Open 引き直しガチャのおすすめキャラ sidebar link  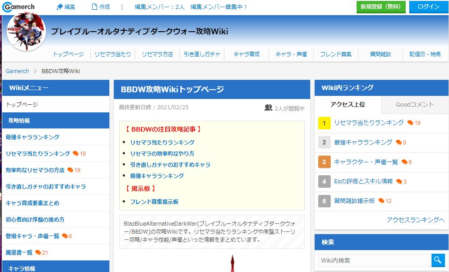pos(46,186)
